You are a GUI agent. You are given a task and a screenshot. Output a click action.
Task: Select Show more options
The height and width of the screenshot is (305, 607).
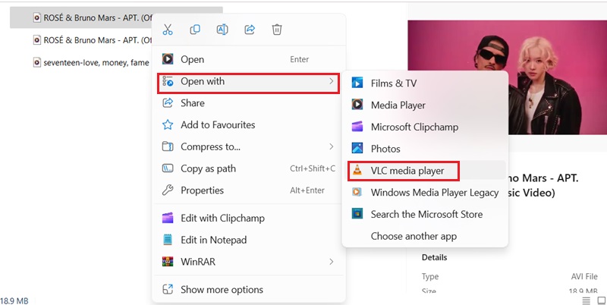click(248, 290)
